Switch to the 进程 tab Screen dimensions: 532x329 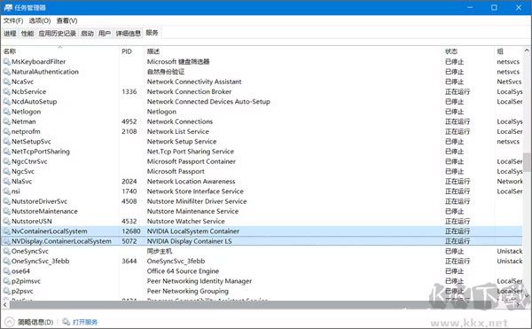click(10, 33)
